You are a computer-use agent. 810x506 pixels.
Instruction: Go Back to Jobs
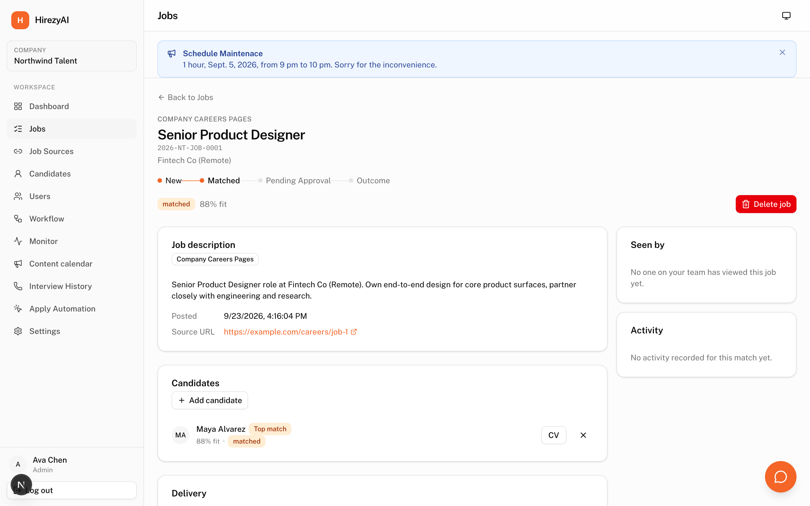pyautogui.click(x=185, y=97)
